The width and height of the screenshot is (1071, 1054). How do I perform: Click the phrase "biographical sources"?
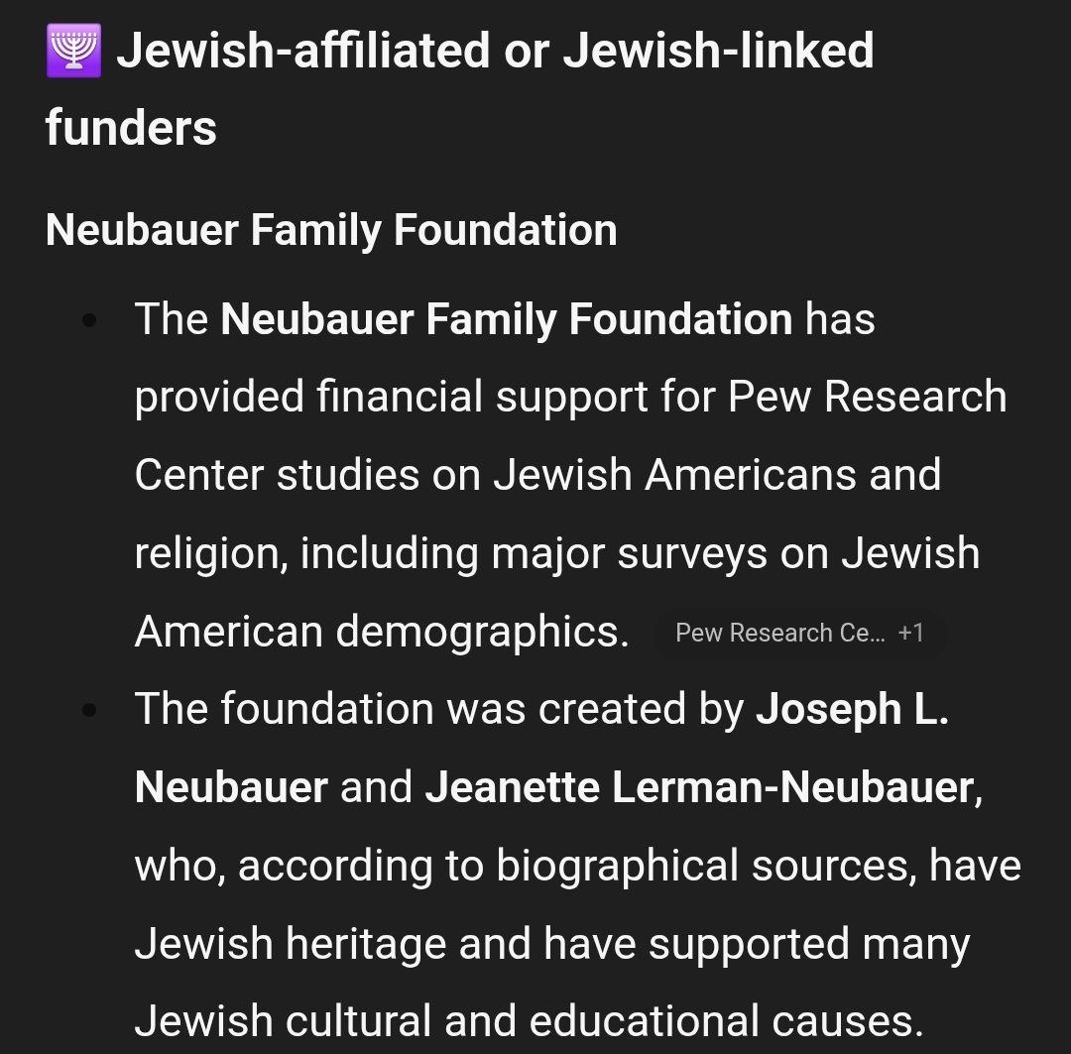pyautogui.click(x=706, y=866)
